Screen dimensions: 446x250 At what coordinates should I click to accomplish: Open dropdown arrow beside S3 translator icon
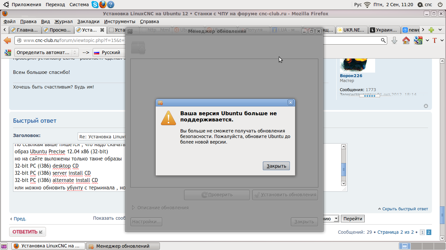pos(427,40)
